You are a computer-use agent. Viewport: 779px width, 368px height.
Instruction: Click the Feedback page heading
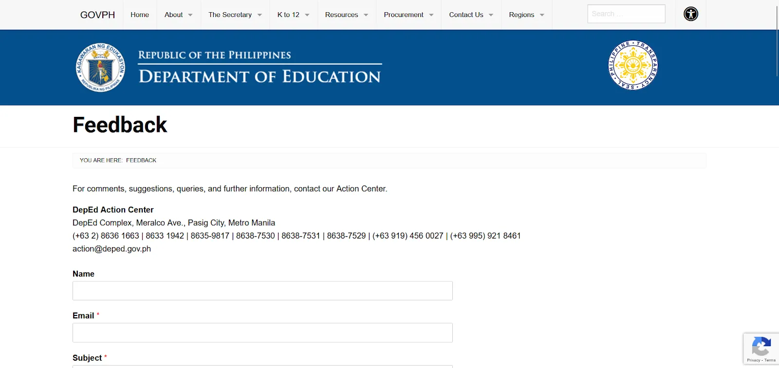point(120,125)
